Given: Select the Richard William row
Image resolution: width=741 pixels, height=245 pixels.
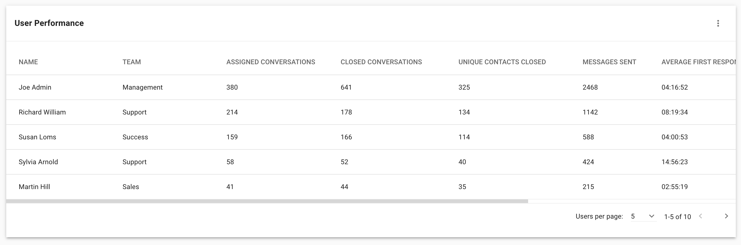Looking at the screenshot, I should click(371, 112).
